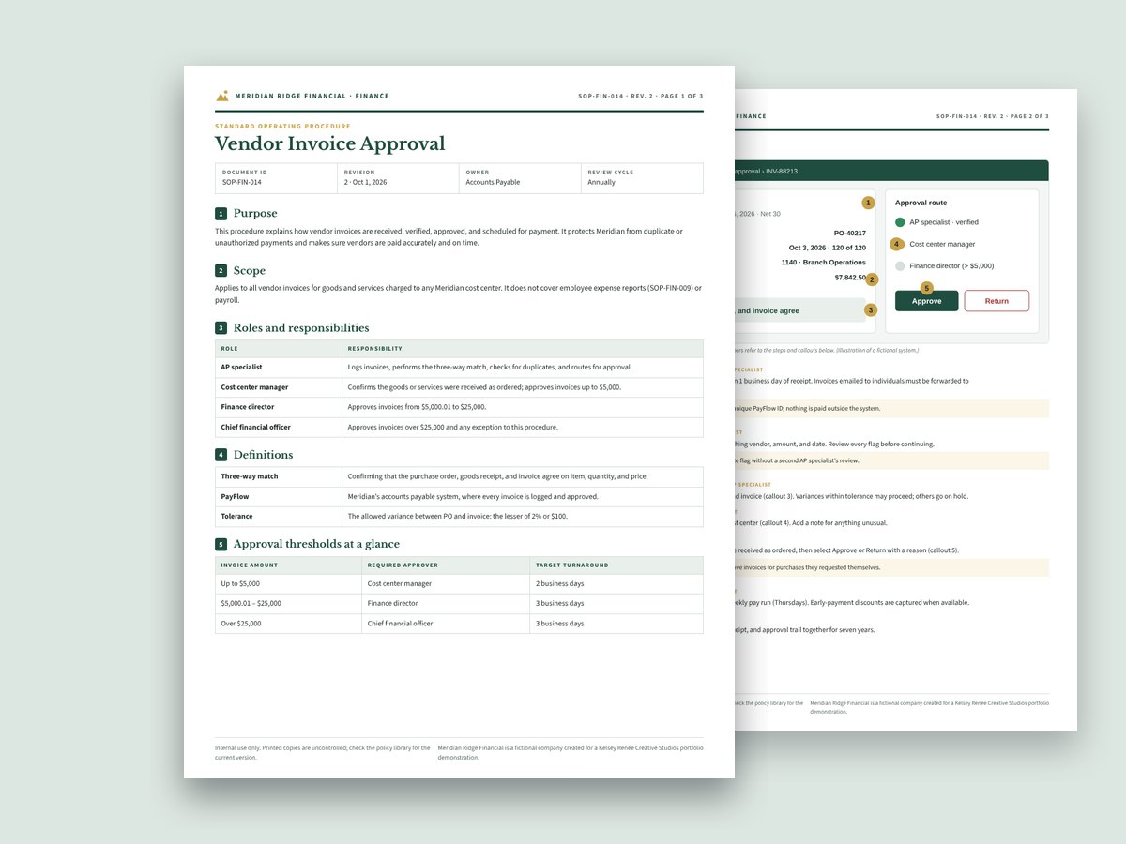
Task: Click the Scope section number badge
Action: click(x=221, y=271)
